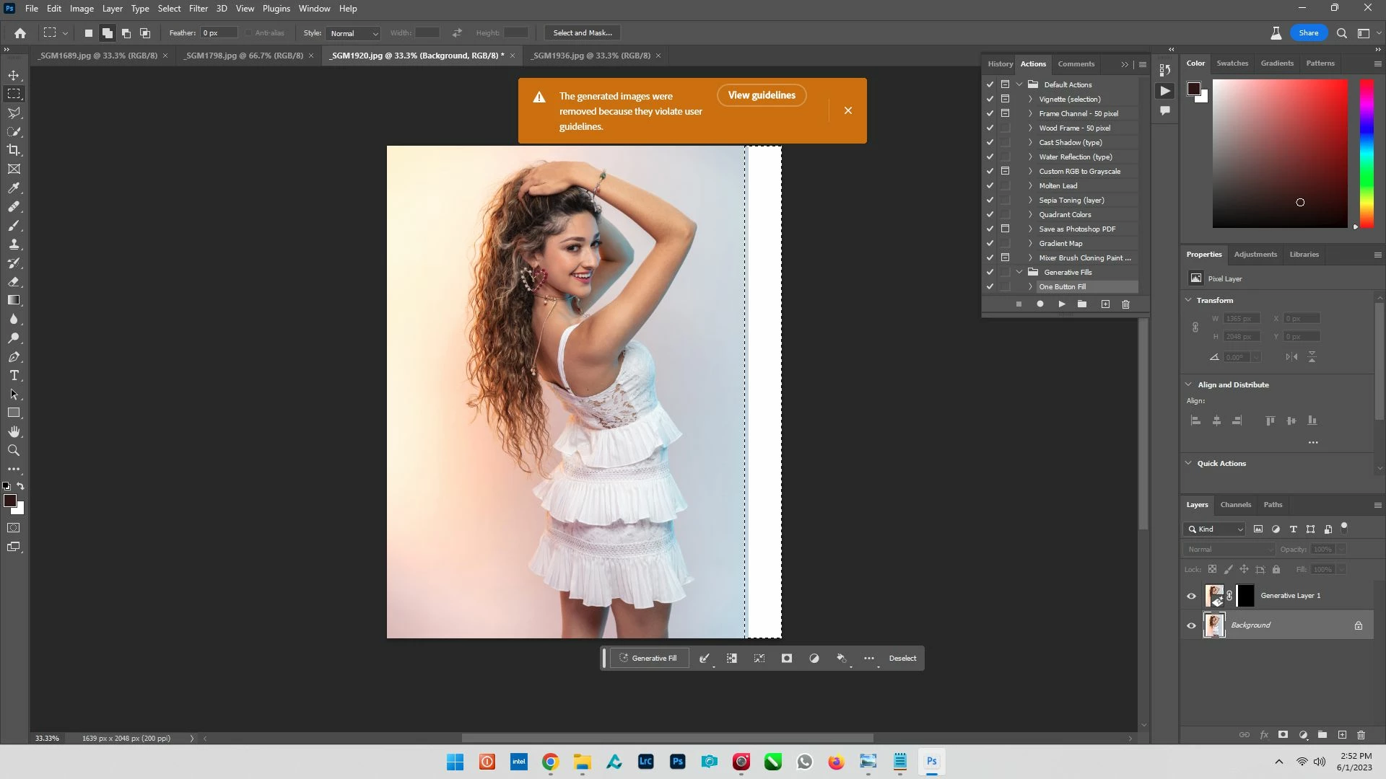Click the View guidelines button

[x=762, y=95]
